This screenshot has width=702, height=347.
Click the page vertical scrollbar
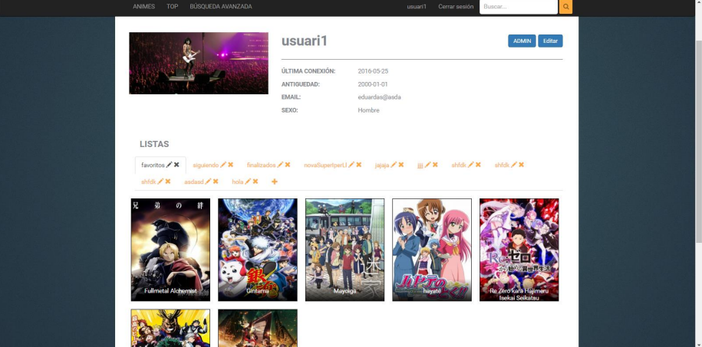698,141
